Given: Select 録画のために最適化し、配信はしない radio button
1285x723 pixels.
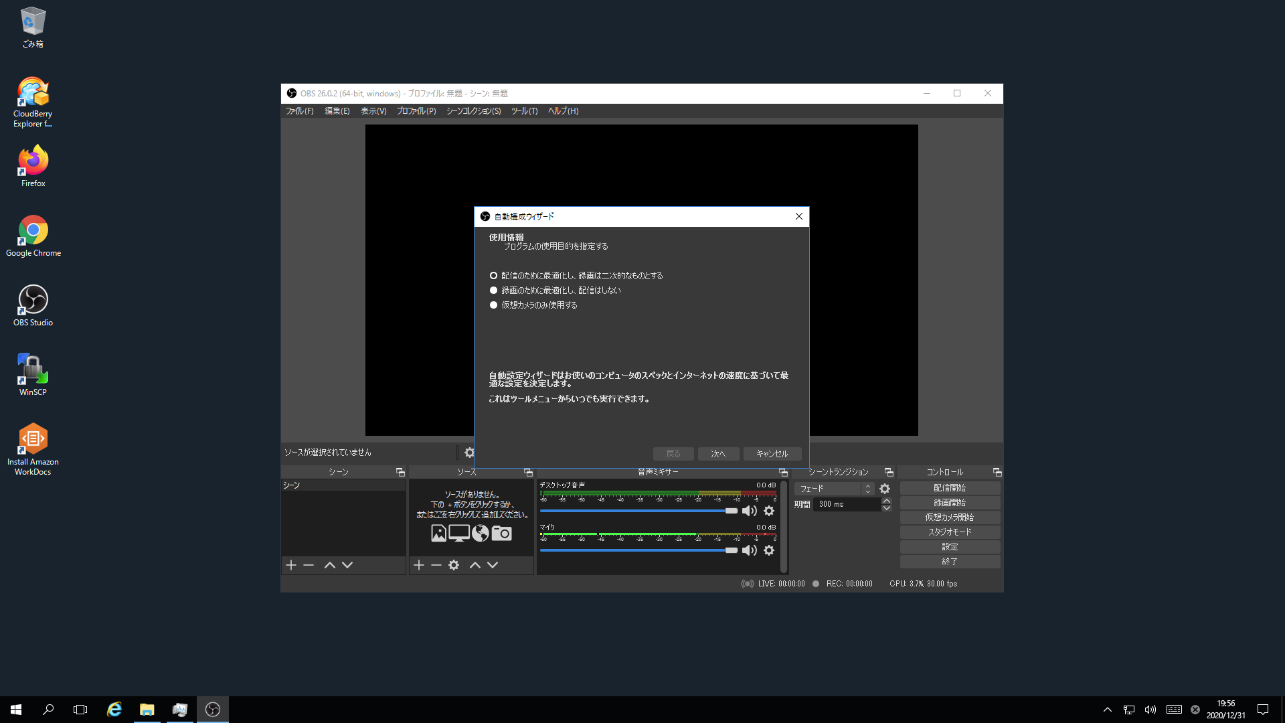Looking at the screenshot, I should click(x=493, y=290).
